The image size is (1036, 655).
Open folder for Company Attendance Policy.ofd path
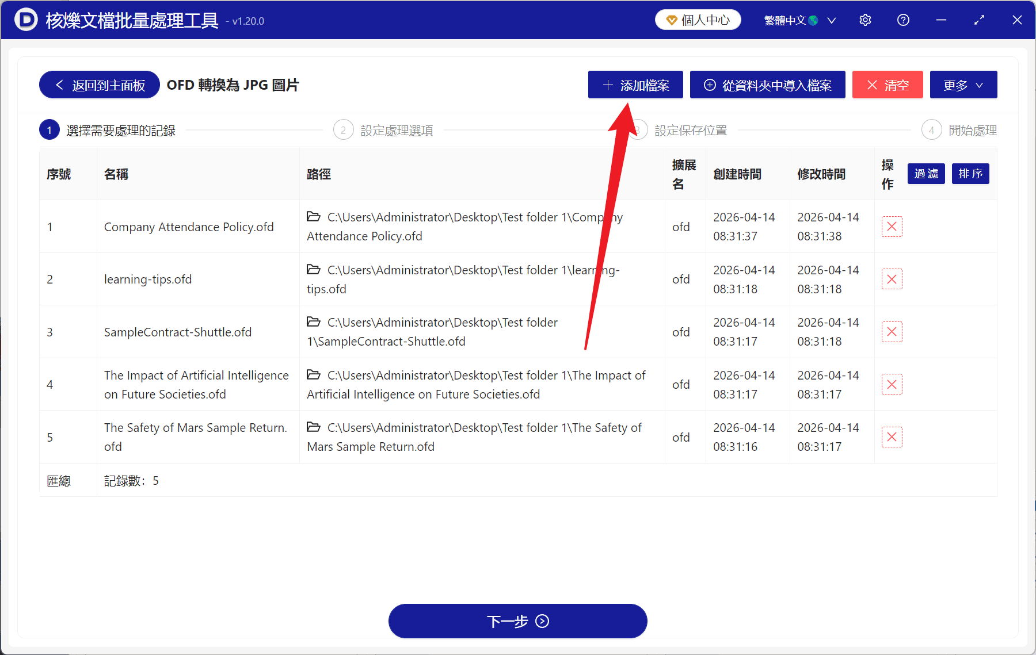point(313,217)
